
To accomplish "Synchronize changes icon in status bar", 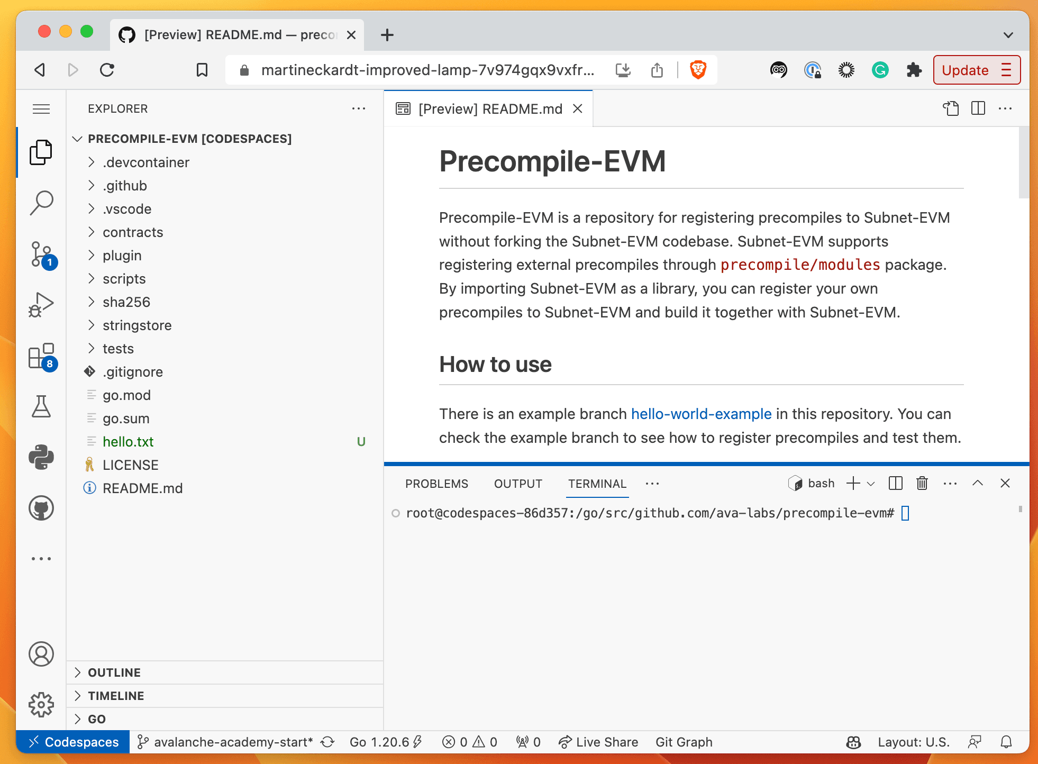I will click(x=328, y=742).
